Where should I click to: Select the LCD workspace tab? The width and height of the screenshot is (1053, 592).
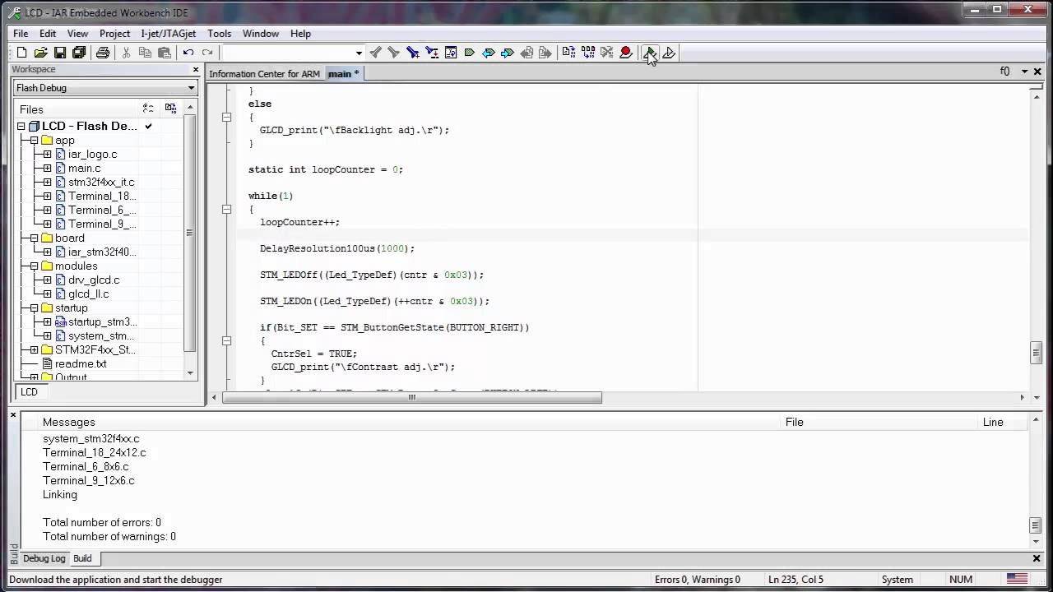pyautogui.click(x=29, y=392)
